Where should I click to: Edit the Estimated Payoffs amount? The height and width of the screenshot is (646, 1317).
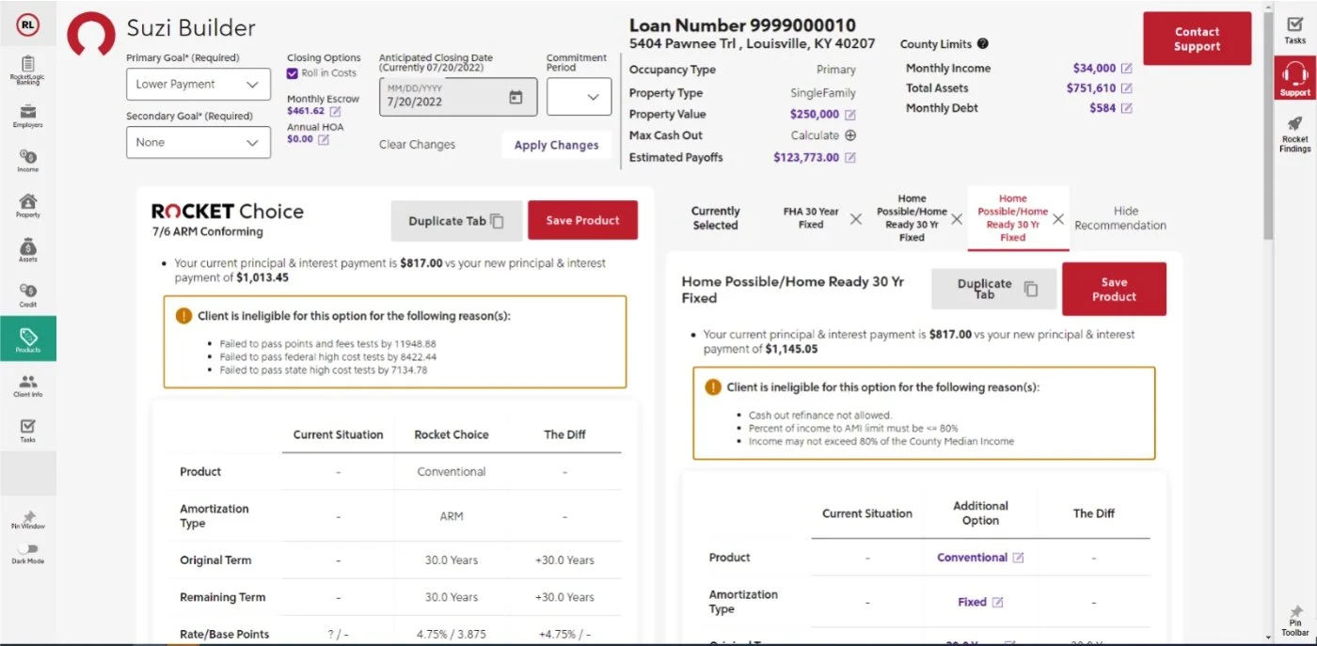coord(850,158)
